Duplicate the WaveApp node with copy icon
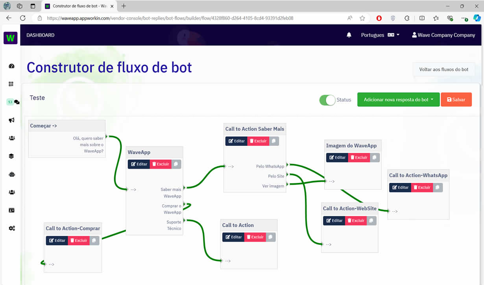 [176, 164]
